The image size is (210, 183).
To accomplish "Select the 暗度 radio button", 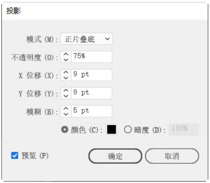I will click(x=128, y=129).
